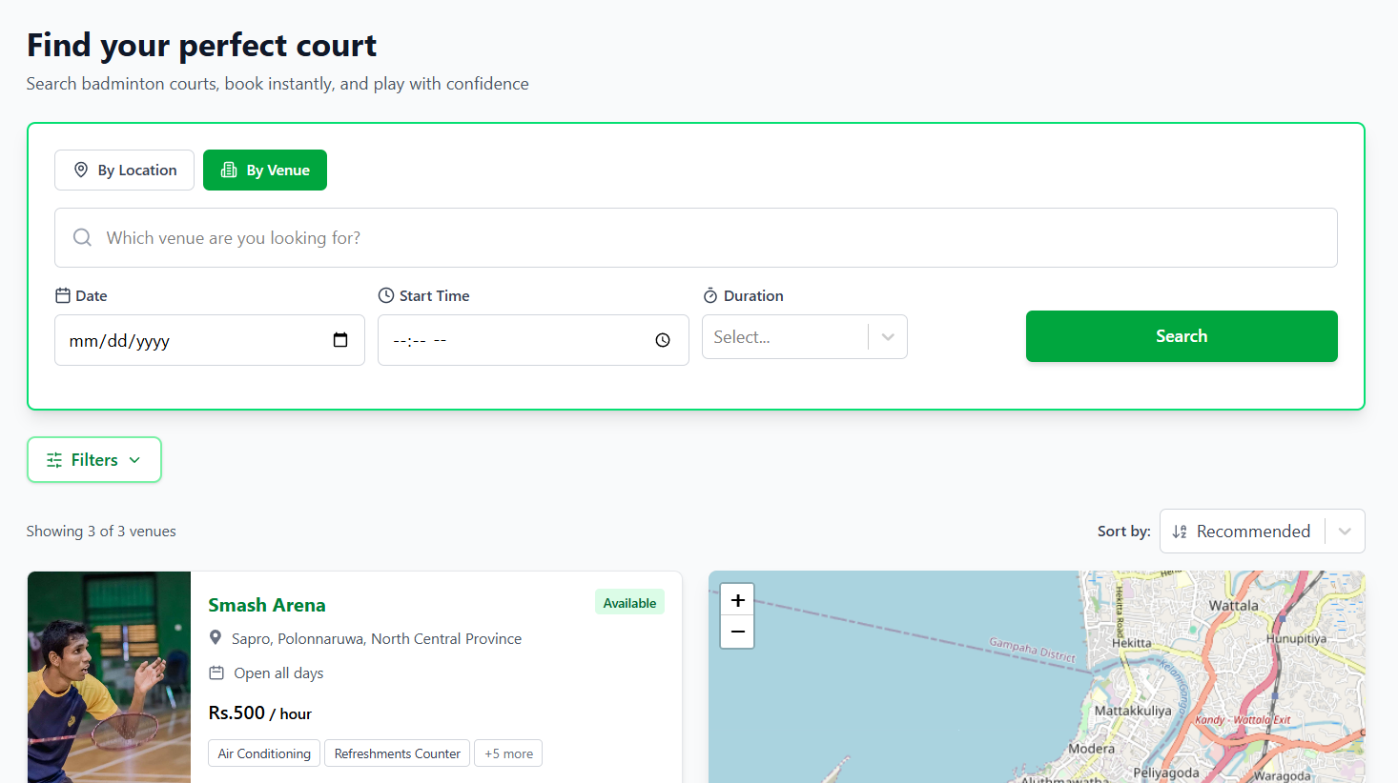This screenshot has height=783, width=1398.
Task: Click the Available status badge
Action: click(629, 602)
